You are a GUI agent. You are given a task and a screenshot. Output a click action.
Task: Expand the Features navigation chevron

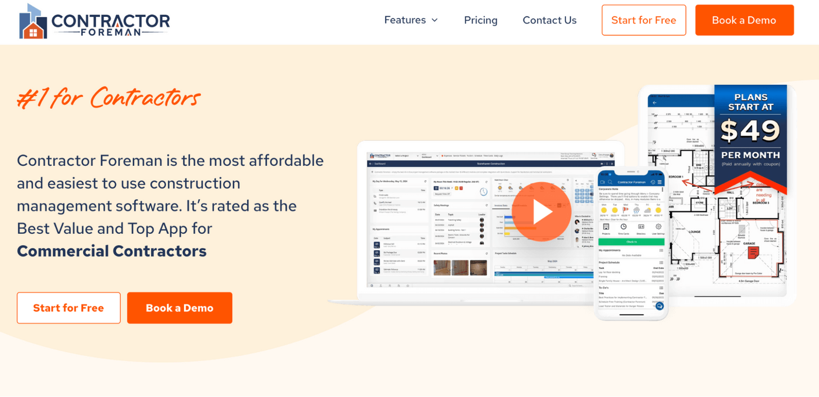point(435,20)
